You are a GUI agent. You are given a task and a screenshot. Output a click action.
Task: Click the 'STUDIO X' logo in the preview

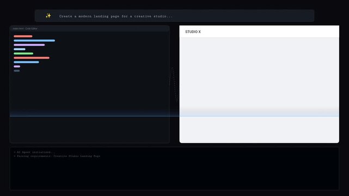coord(193,32)
